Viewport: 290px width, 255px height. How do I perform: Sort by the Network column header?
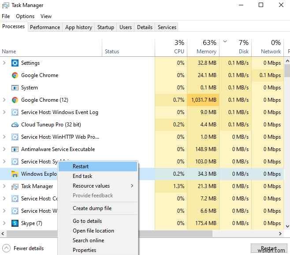click(x=268, y=48)
